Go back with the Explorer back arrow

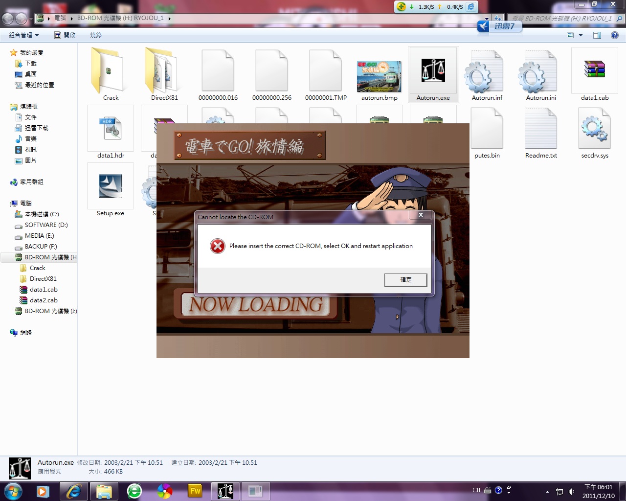pos(8,19)
